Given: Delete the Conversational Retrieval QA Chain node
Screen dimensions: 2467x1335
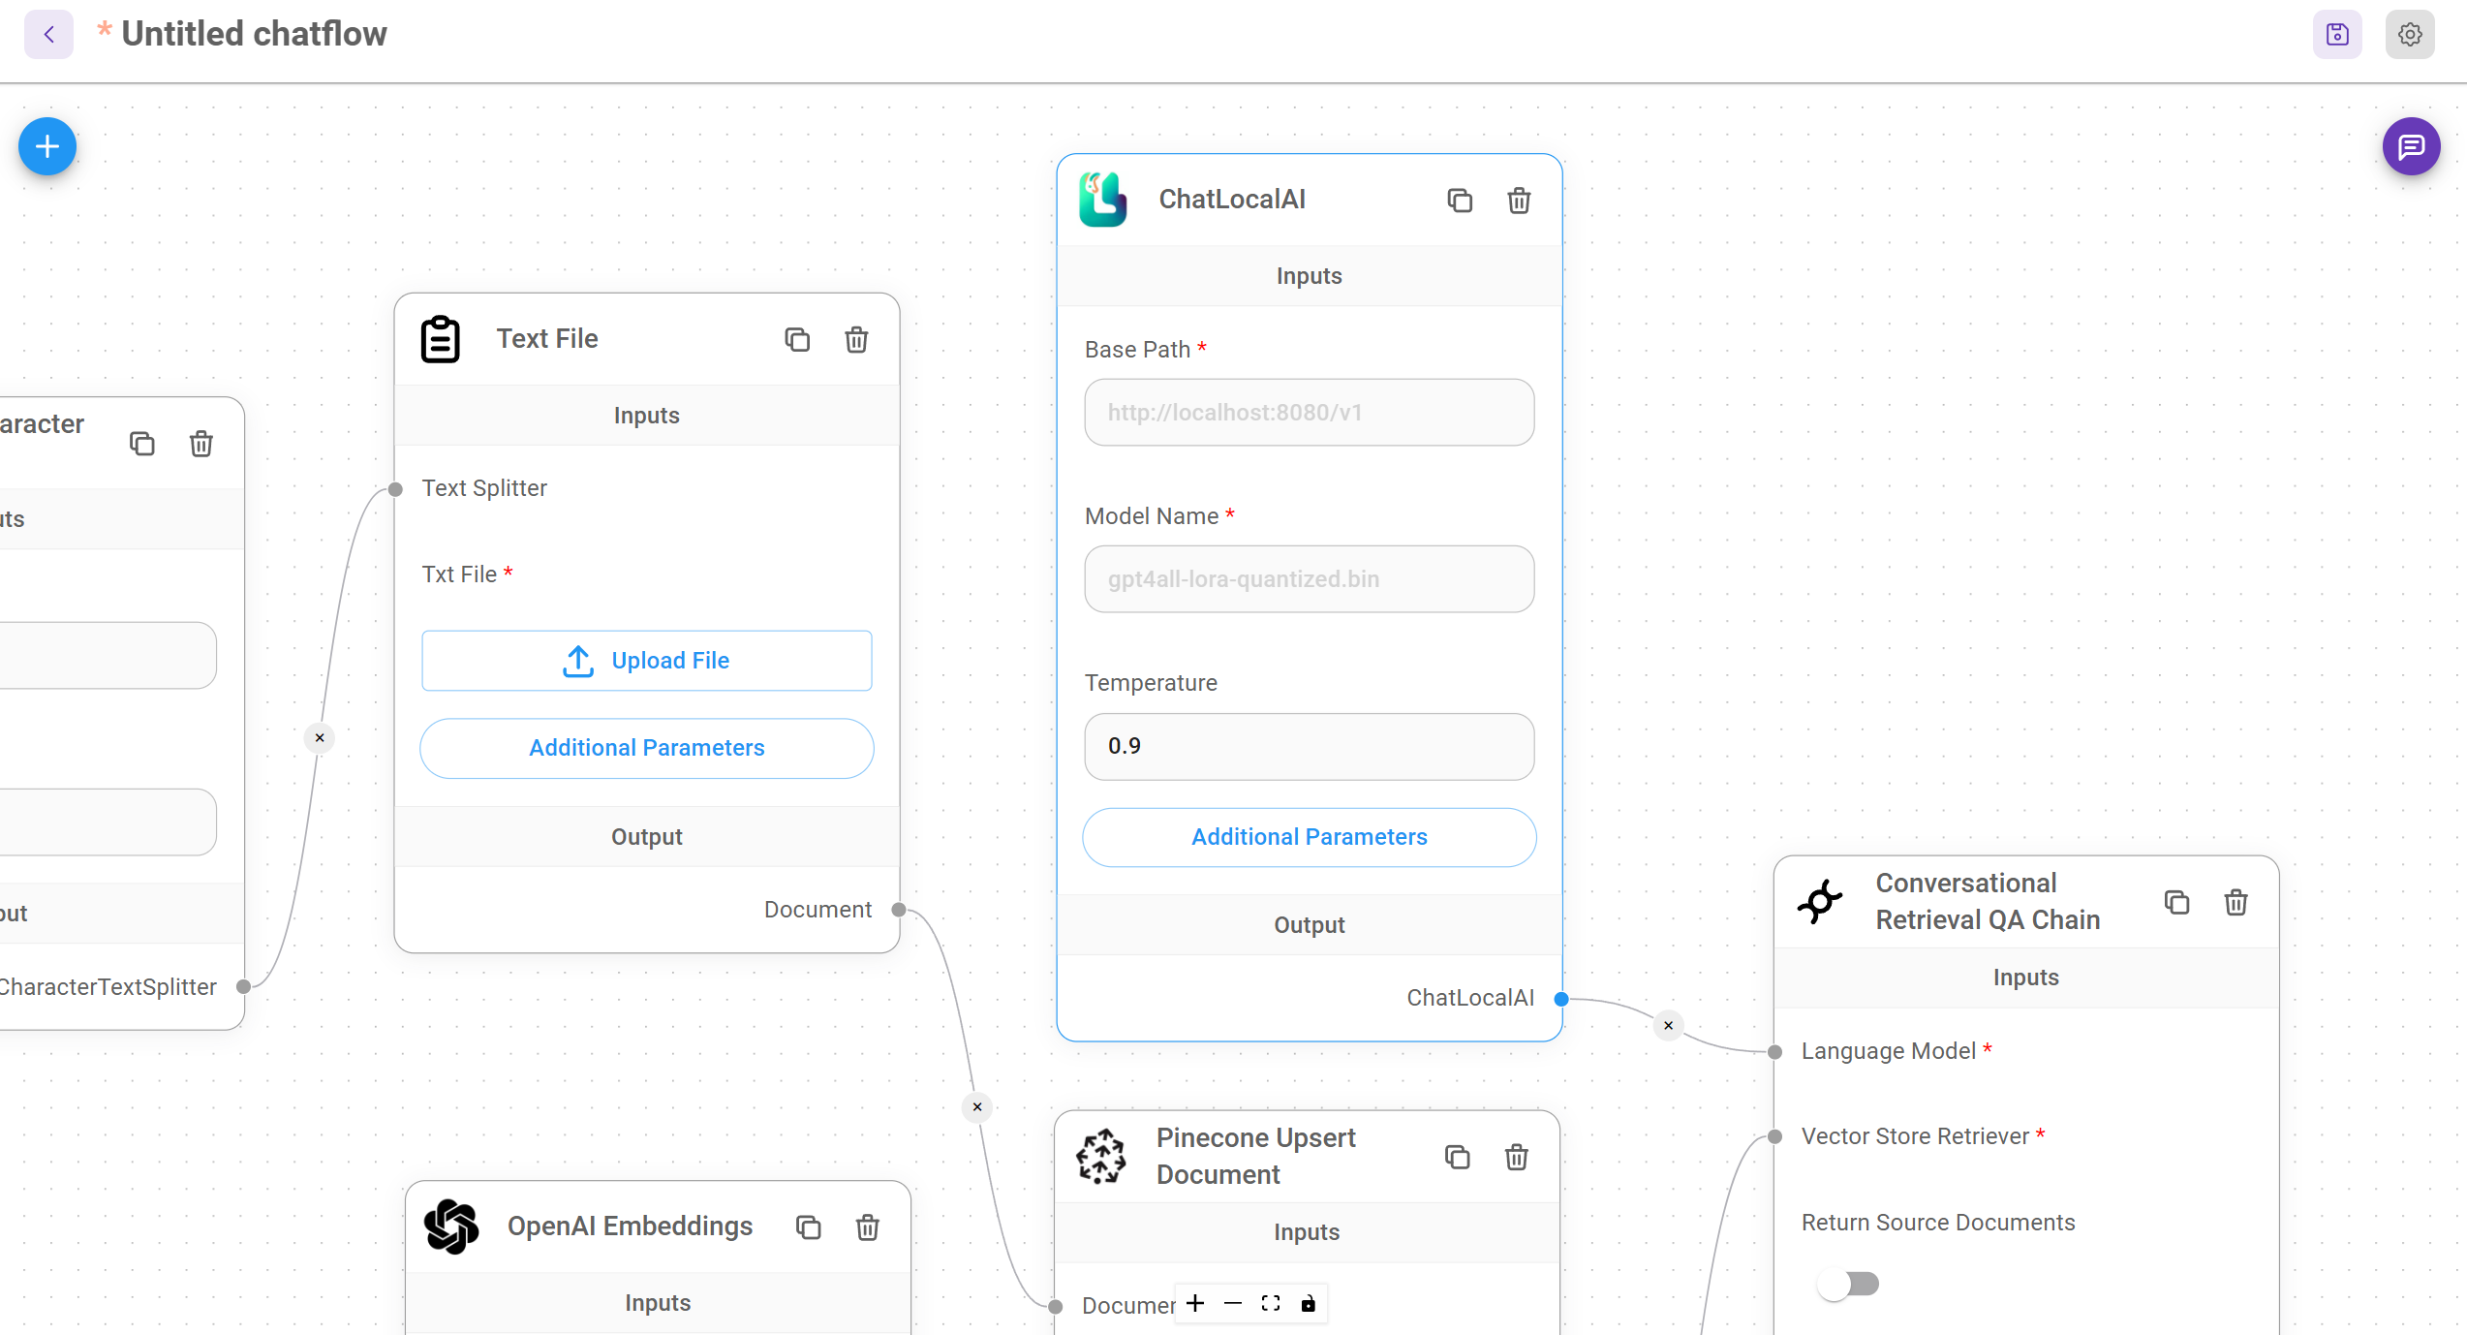Looking at the screenshot, I should (2236, 903).
